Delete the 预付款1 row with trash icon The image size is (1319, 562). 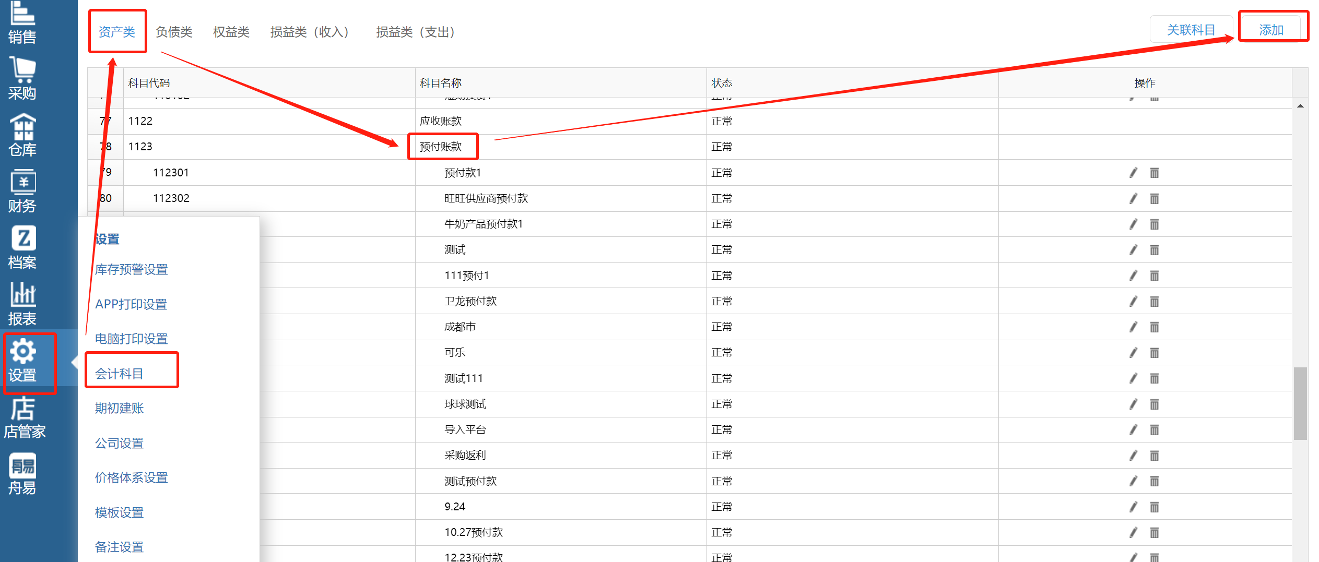point(1155,173)
